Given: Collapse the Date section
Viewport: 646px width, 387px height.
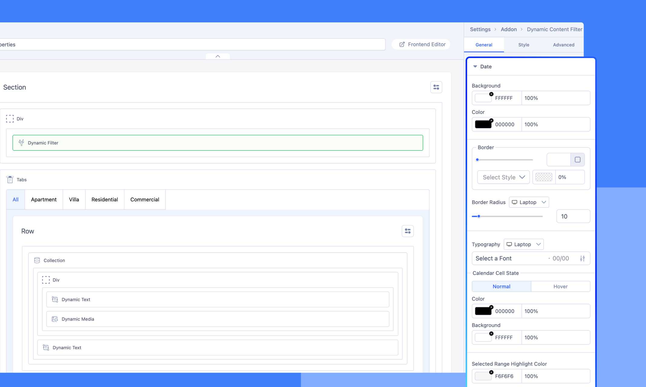Looking at the screenshot, I should (x=475, y=67).
